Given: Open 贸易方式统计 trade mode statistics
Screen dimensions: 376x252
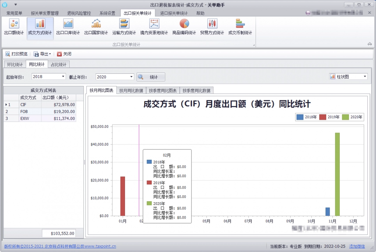Looking at the screenshot, I should tap(212, 27).
